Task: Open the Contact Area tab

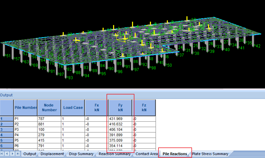Action: tap(147, 154)
